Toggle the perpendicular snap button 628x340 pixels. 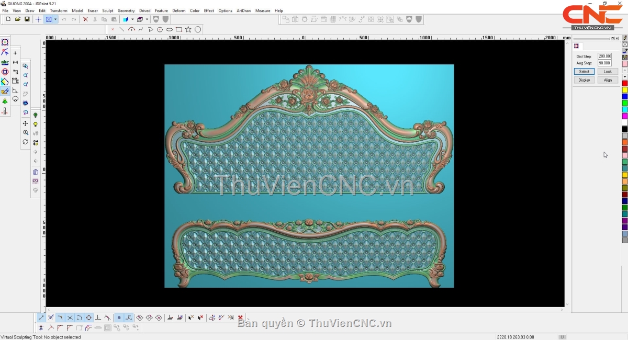[x=98, y=318]
